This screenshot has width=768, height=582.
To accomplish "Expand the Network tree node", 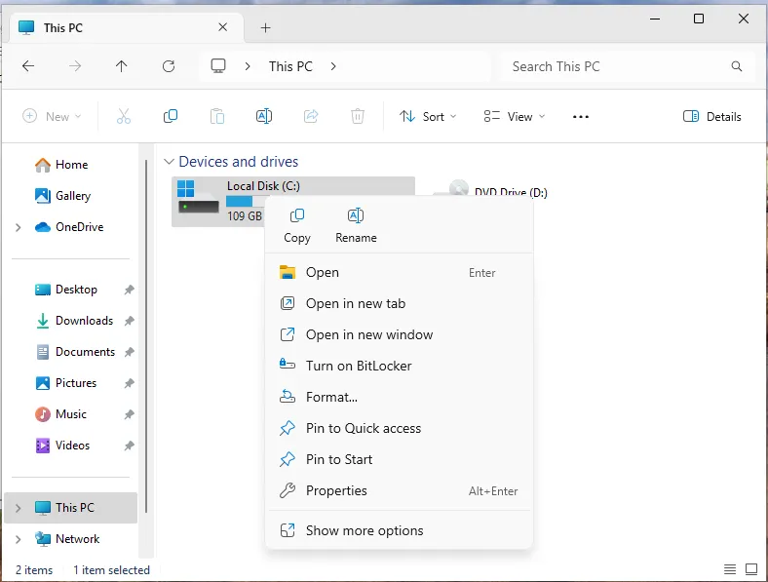I will [x=18, y=539].
